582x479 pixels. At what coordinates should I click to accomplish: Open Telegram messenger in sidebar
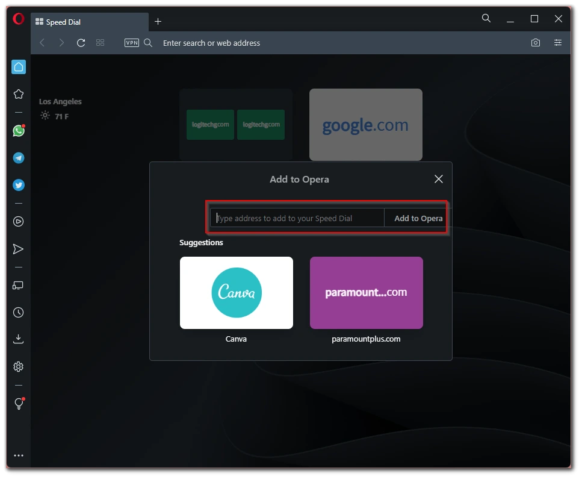click(x=19, y=158)
